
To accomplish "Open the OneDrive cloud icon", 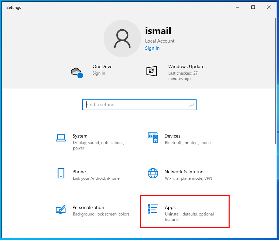I will click(x=77, y=73).
